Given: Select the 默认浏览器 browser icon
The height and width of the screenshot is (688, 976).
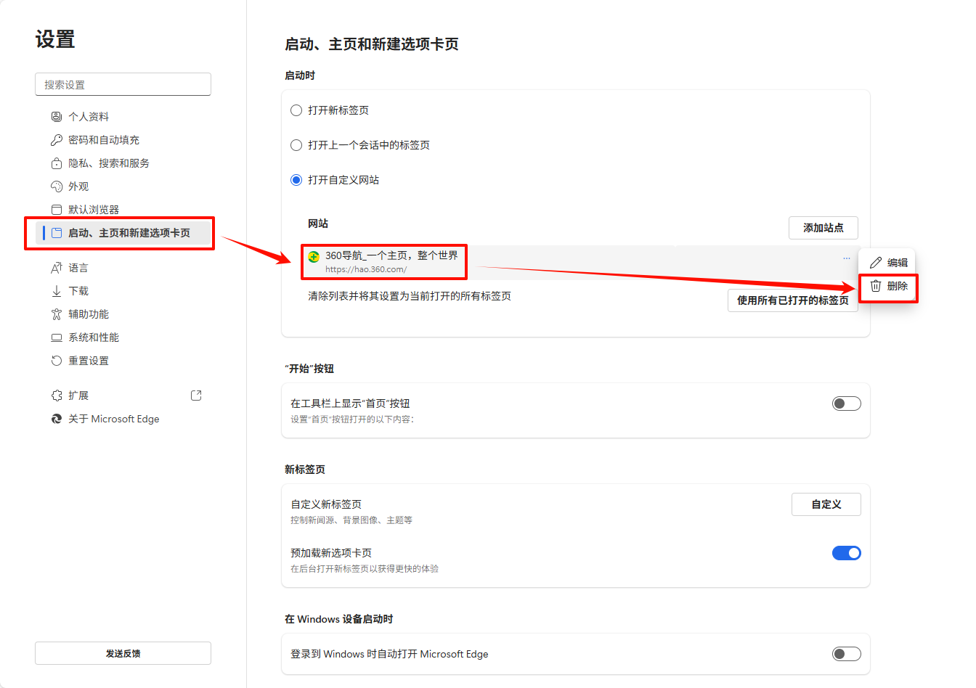Looking at the screenshot, I should (x=56, y=209).
